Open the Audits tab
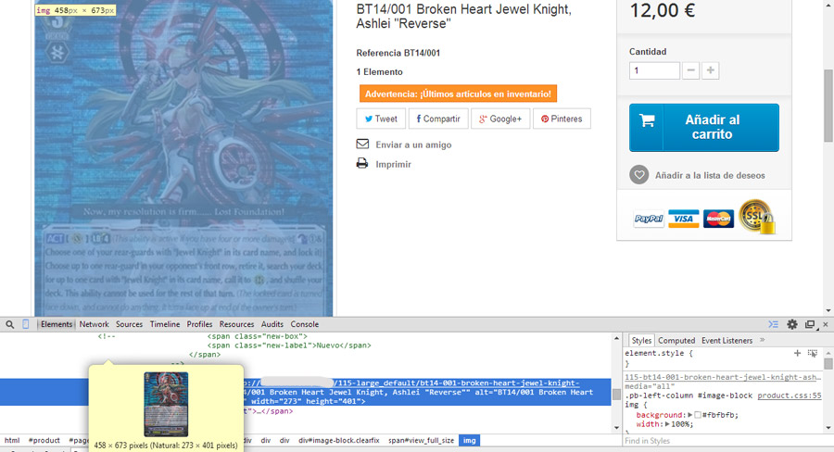 (x=272, y=324)
